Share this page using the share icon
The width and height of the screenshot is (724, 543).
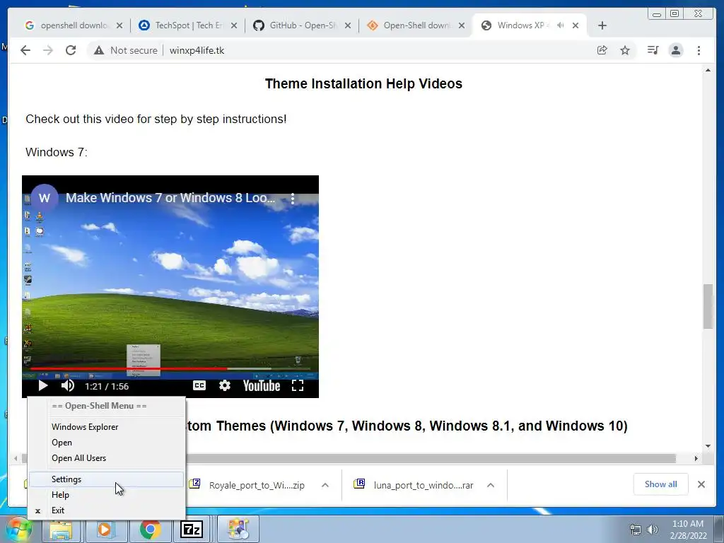(602, 50)
